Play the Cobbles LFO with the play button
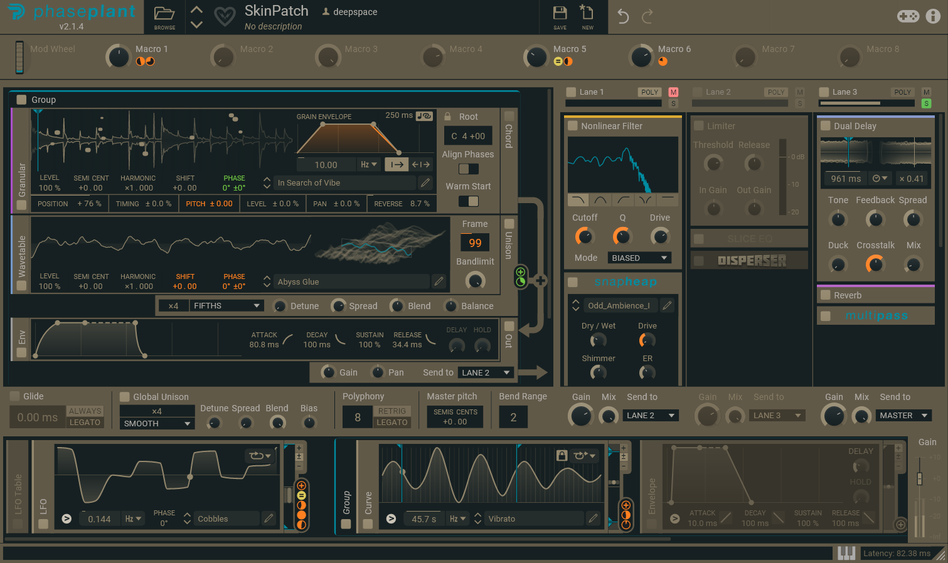The width and height of the screenshot is (948, 563). click(67, 518)
